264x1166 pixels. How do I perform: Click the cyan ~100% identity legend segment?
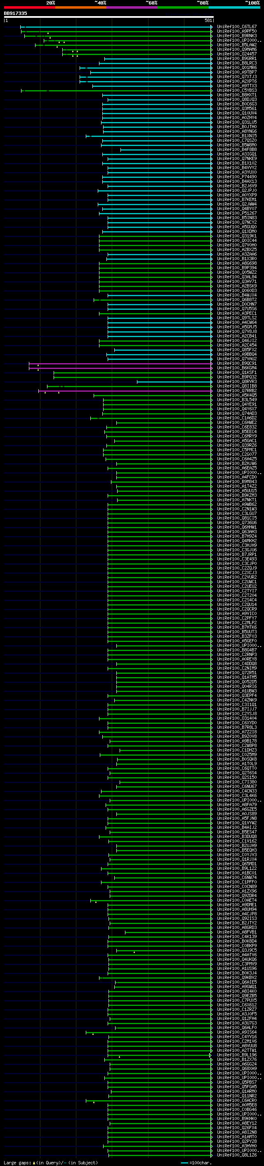click(235, 7)
